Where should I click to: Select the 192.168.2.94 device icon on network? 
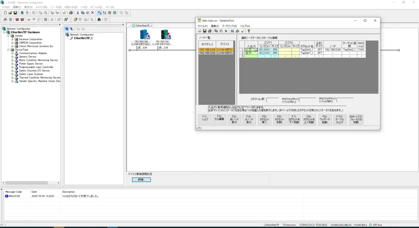[x=143, y=36]
